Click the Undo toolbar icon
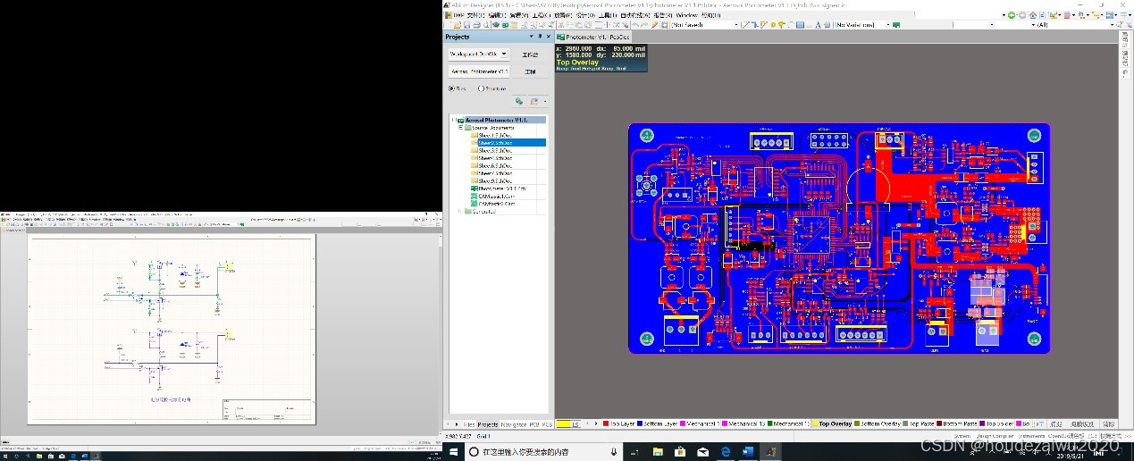 coord(635,25)
